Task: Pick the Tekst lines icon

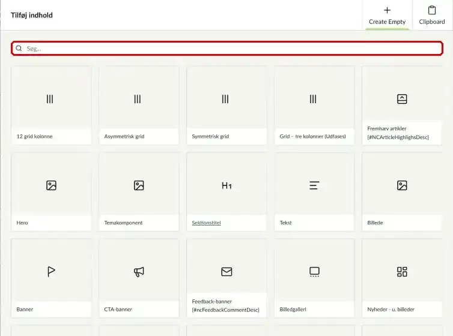Action: tap(314, 185)
